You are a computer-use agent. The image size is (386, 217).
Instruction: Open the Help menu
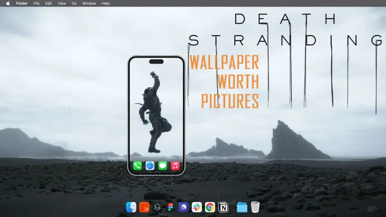106,4
